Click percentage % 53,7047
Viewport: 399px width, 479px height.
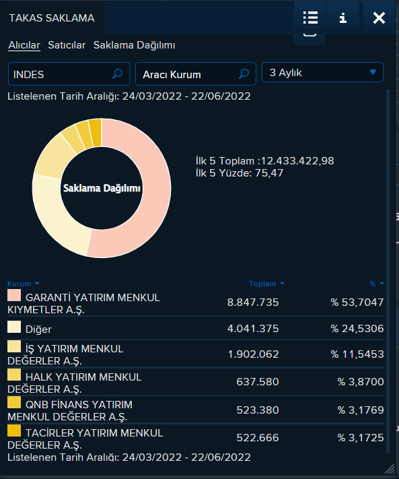357,302
